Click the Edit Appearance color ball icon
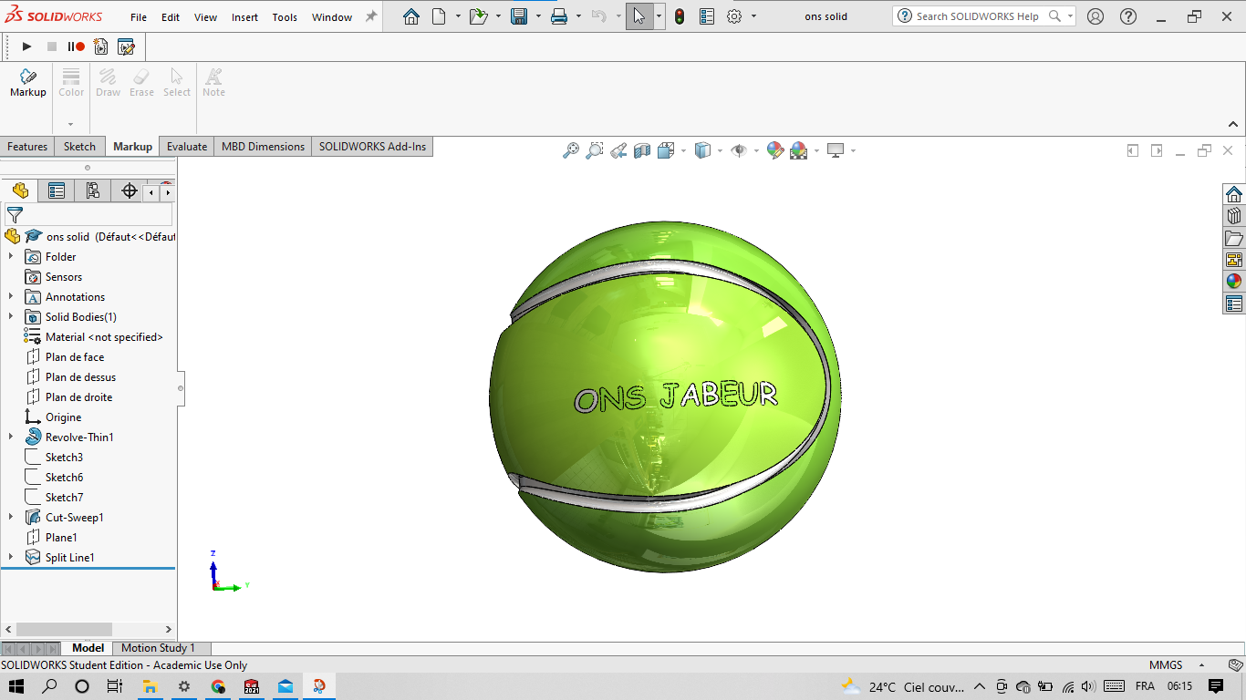Image resolution: width=1246 pixels, height=700 pixels. tap(775, 150)
